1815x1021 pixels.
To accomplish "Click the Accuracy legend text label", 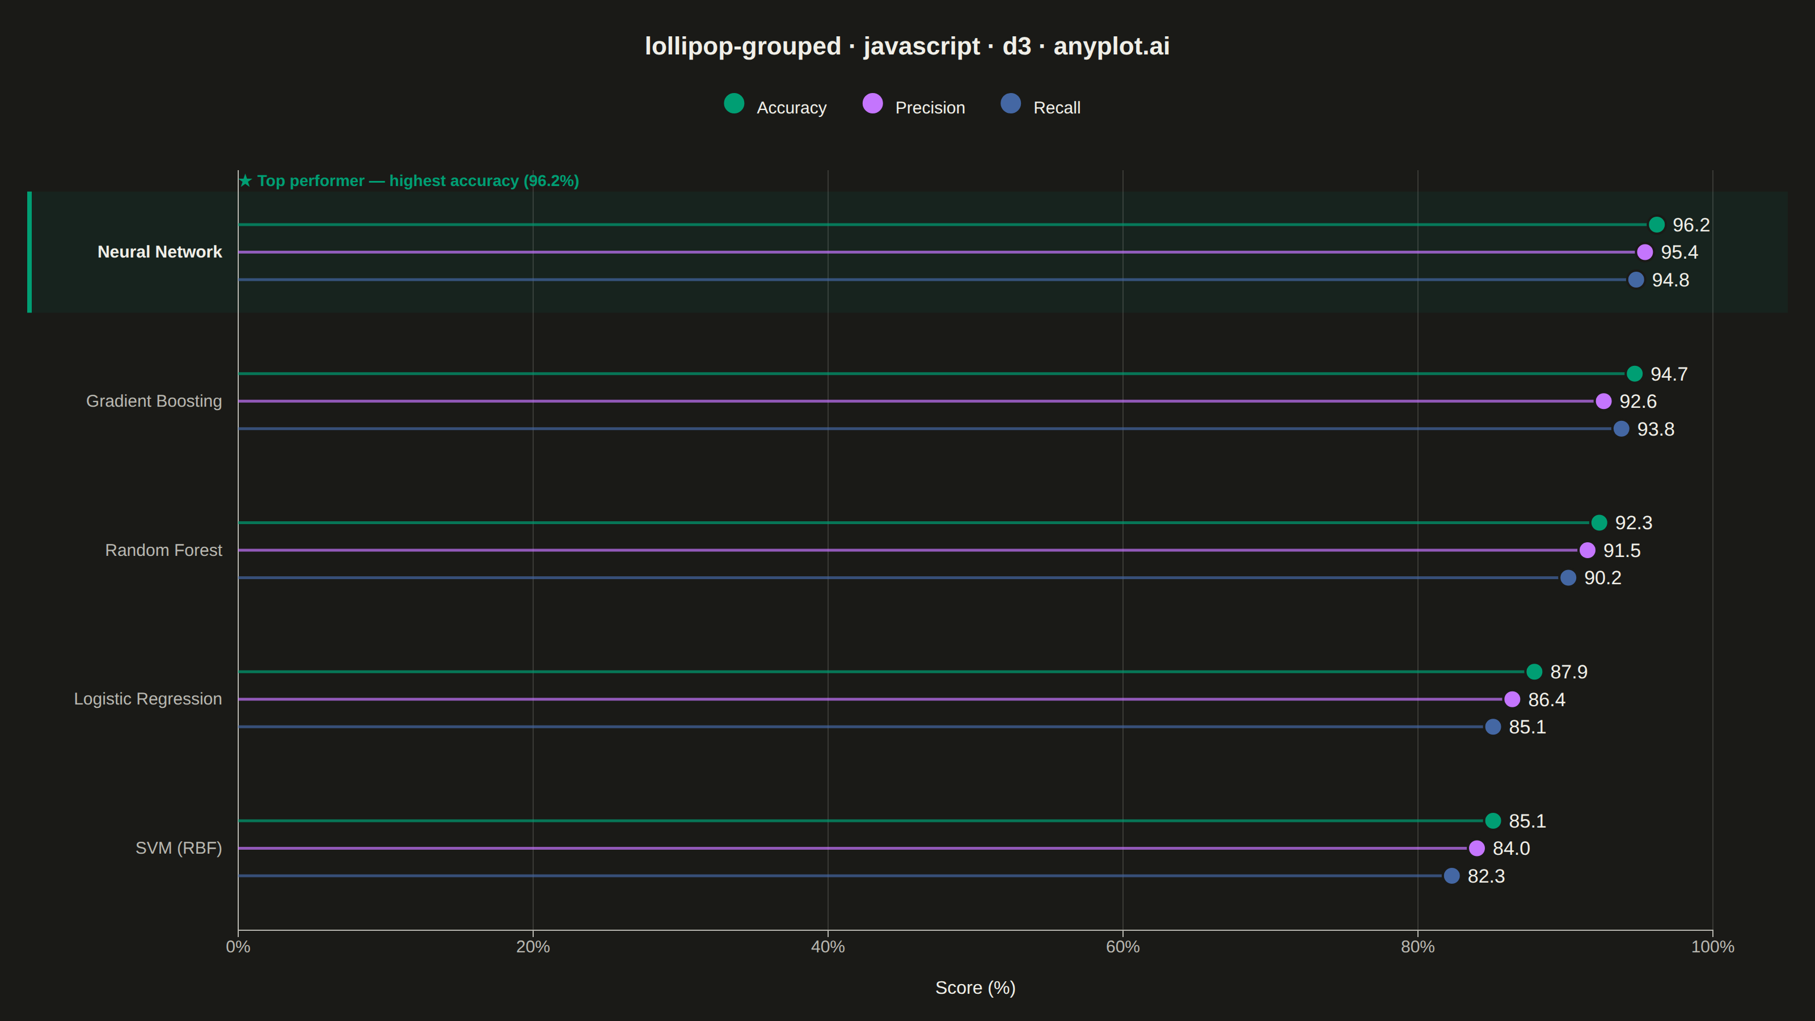I will point(791,108).
